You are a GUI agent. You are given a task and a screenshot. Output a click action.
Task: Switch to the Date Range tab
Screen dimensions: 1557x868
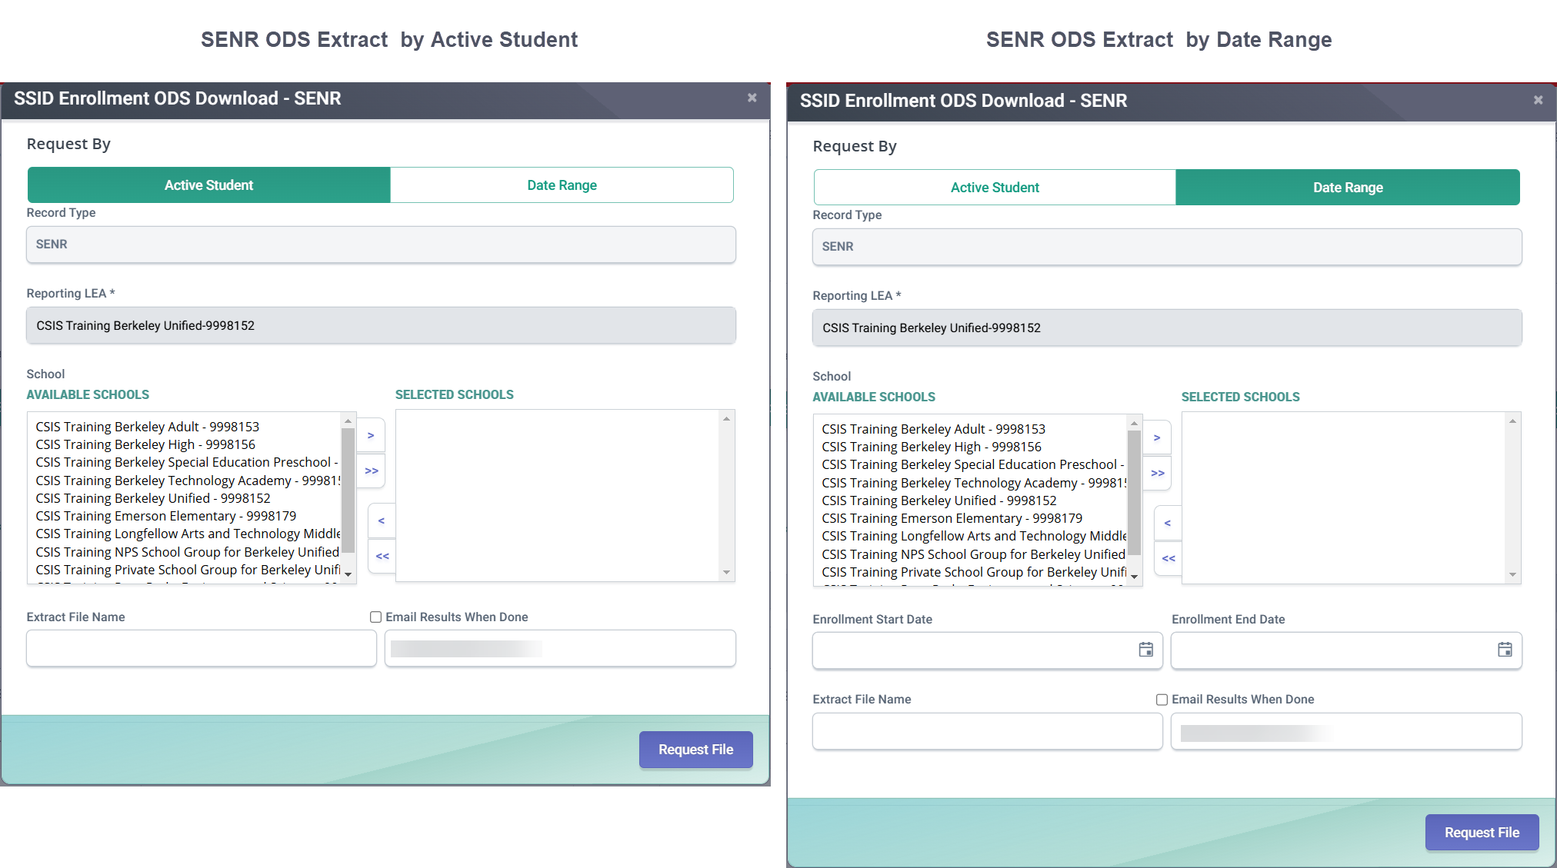pyautogui.click(x=562, y=185)
